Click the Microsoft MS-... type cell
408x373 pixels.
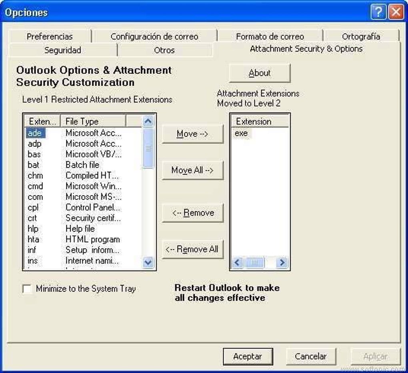94,197
